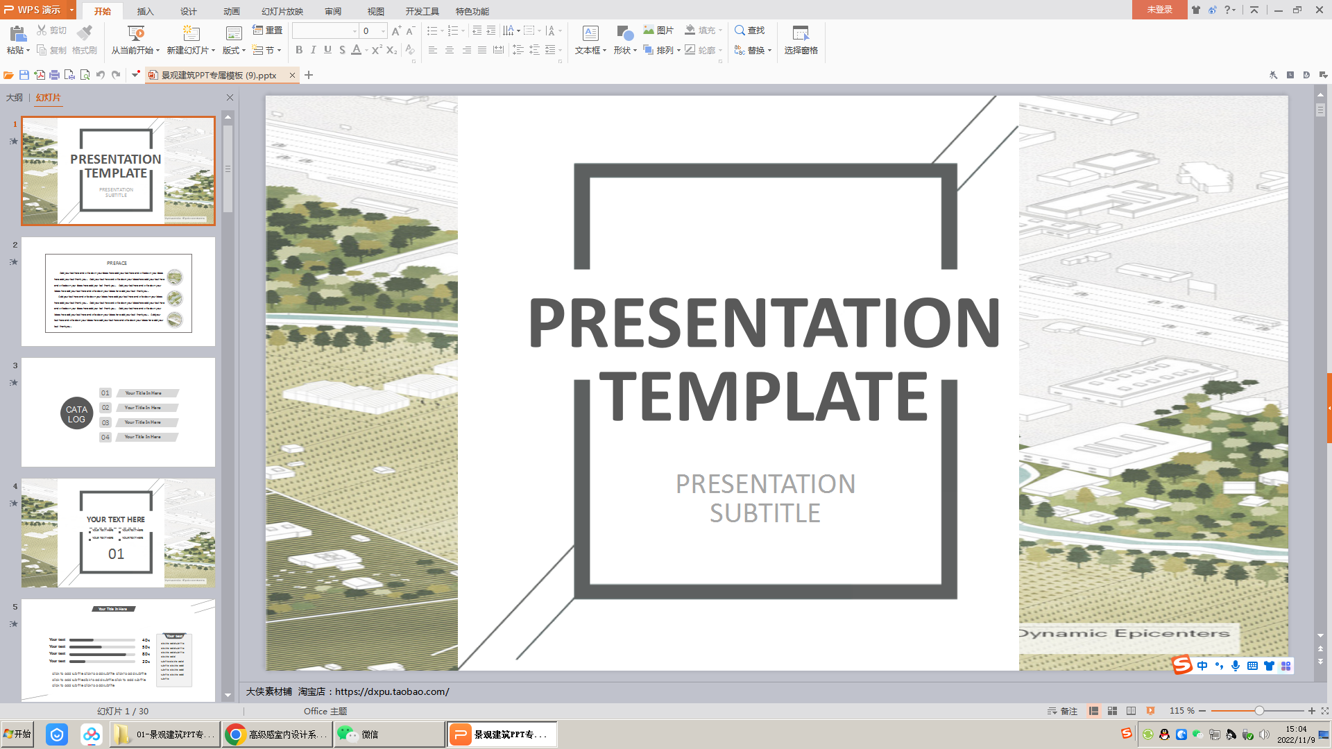Zoom in with the plus button
Image resolution: width=1332 pixels, height=749 pixels.
point(1312,711)
